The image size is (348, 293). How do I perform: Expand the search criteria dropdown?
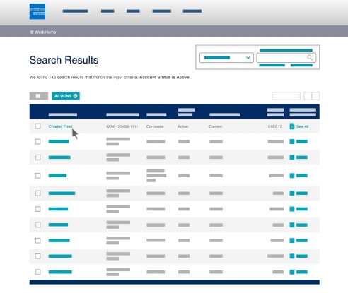click(226, 58)
